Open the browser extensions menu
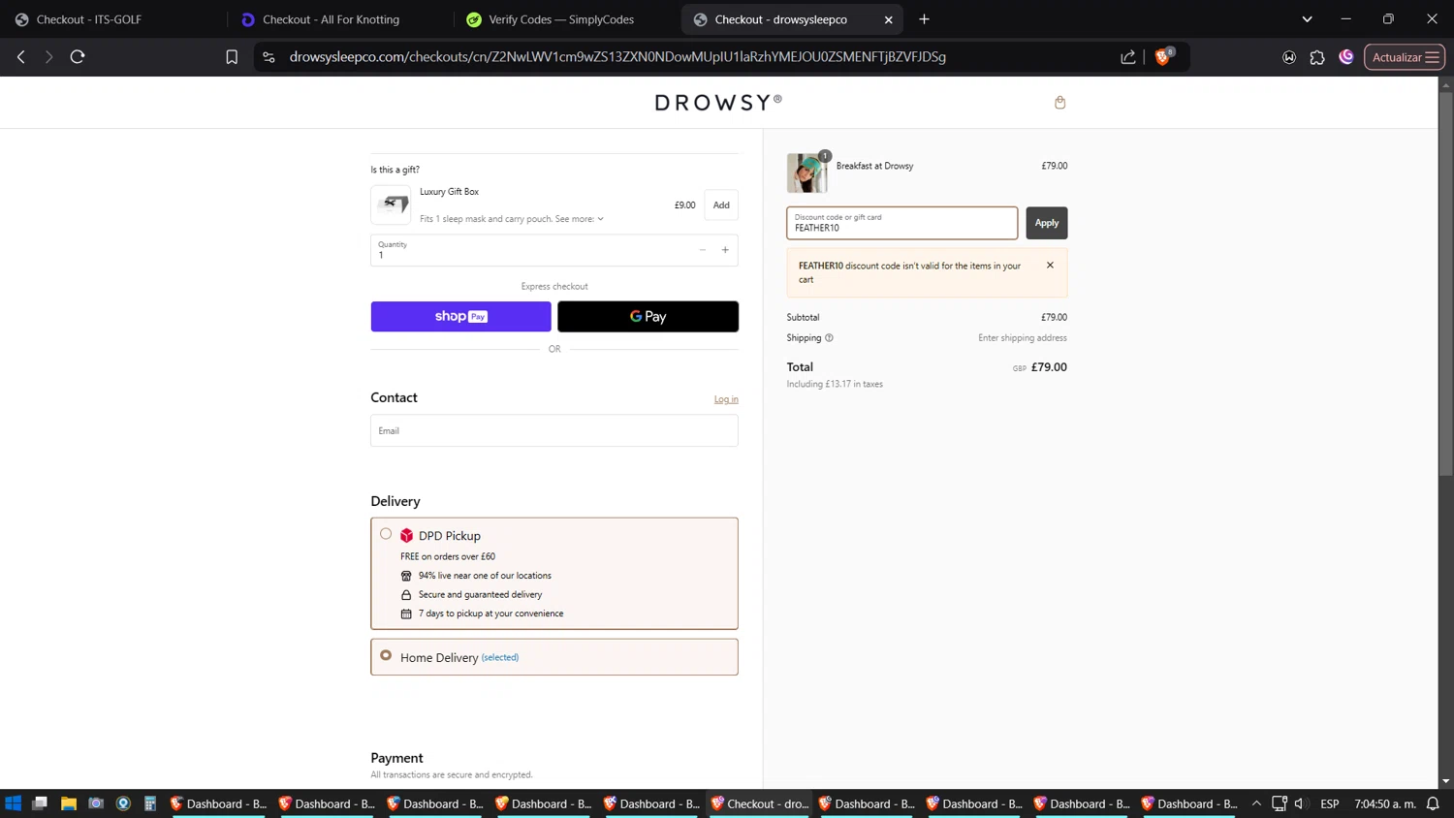1454x818 pixels. [1317, 57]
